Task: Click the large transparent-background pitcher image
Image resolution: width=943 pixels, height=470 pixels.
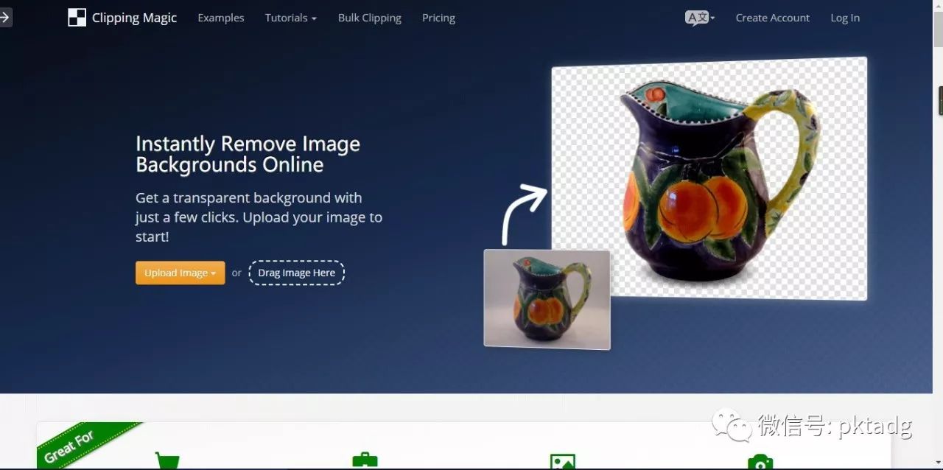Action: click(709, 178)
